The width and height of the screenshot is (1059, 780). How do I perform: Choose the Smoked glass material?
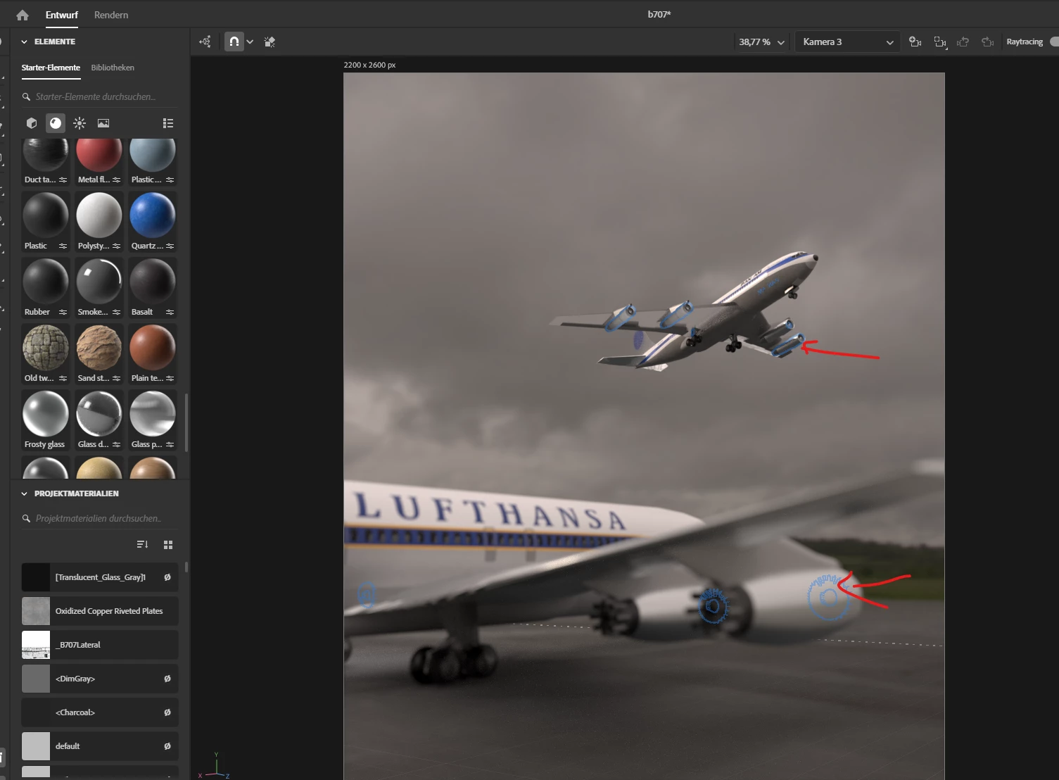[x=99, y=282]
